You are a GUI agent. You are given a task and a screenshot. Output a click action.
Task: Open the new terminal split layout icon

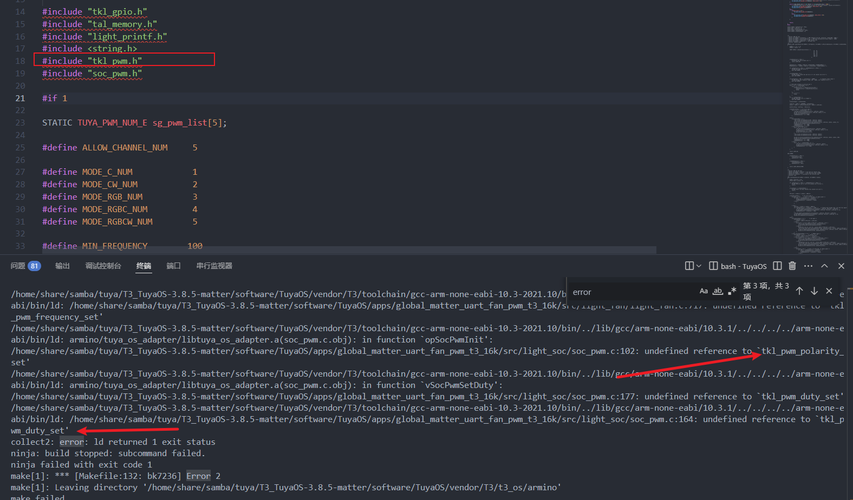pyautogui.click(x=689, y=266)
